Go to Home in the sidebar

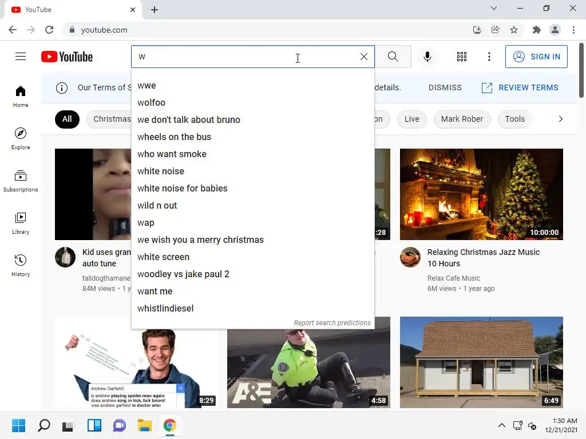21,96
